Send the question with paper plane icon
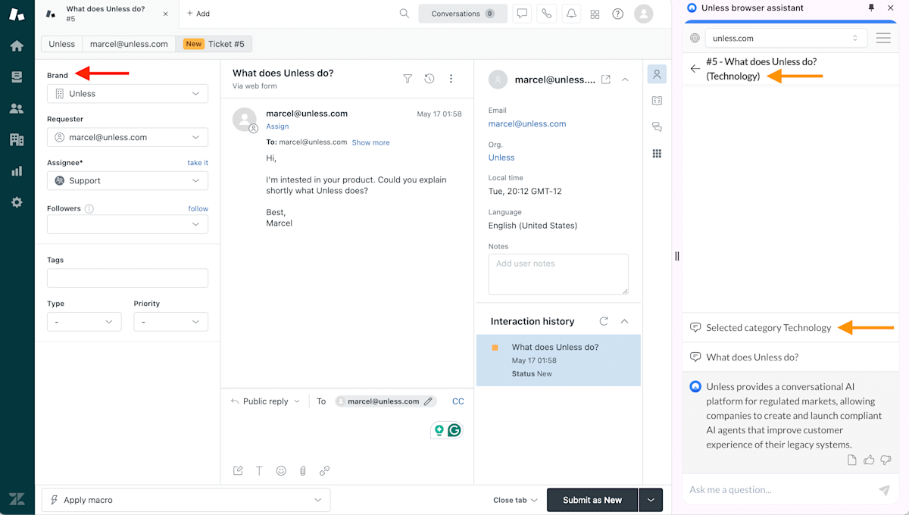909x515 pixels. click(884, 490)
